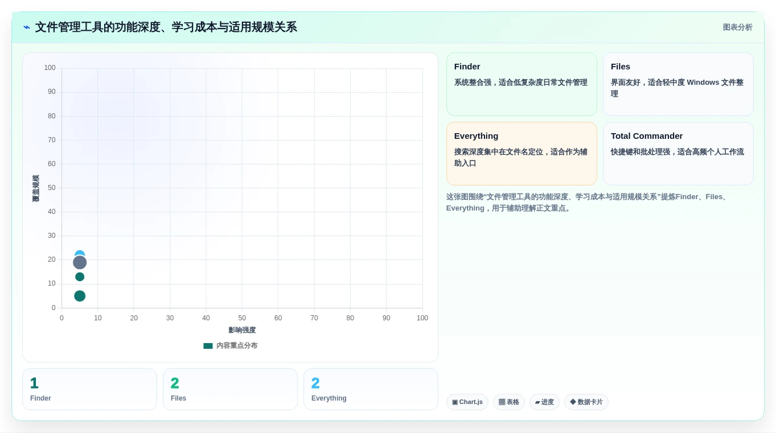This screenshot has height=433, width=776.
Task: Select the Files description card
Action: click(x=678, y=84)
